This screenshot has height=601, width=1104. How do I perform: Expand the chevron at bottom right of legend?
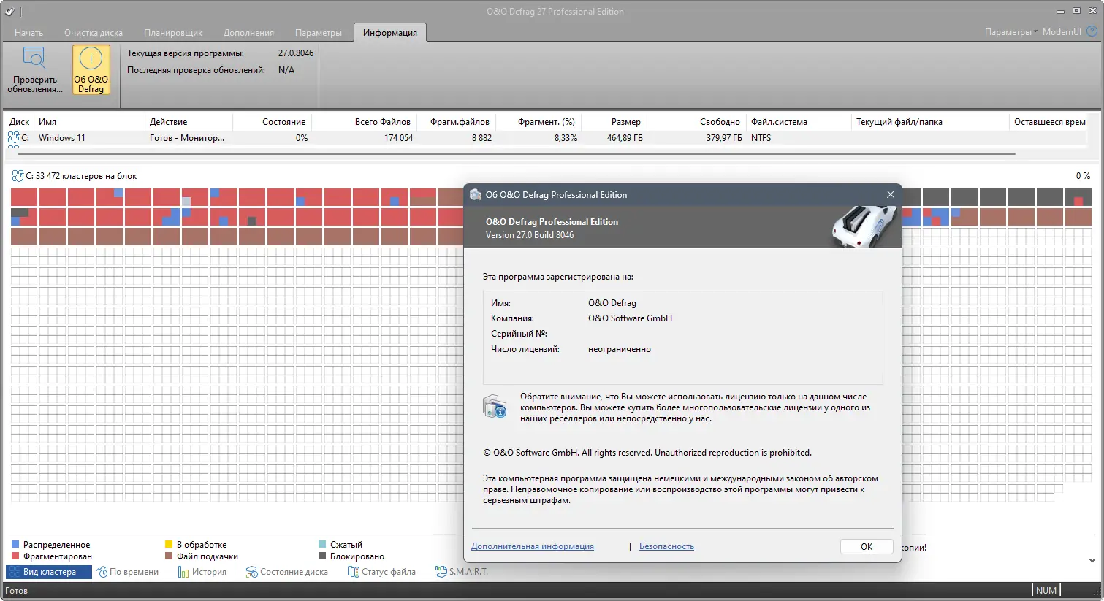point(1092,561)
